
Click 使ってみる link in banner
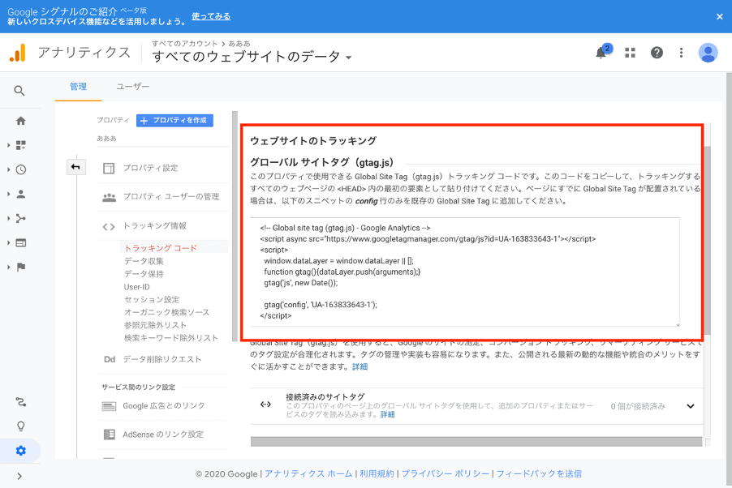211,16
